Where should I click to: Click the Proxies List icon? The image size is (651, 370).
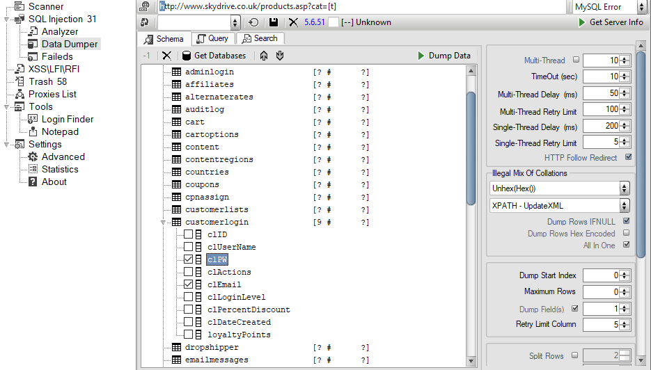[19, 94]
